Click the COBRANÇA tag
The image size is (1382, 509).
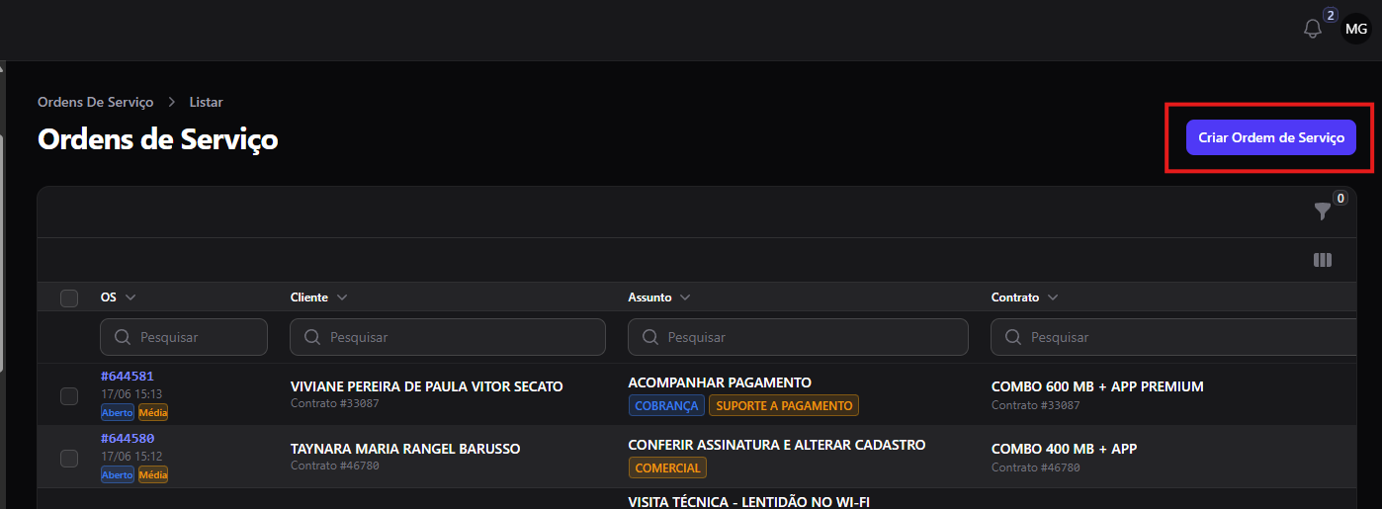tap(666, 406)
